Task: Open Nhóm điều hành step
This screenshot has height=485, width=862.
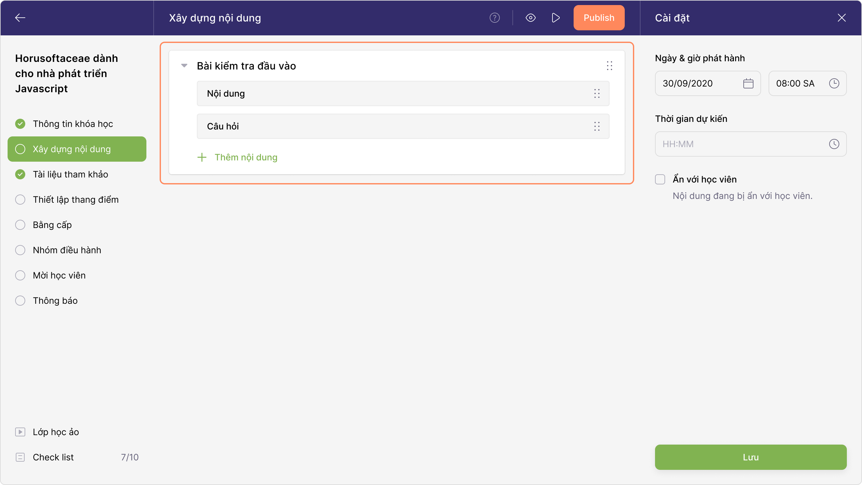Action: (67, 250)
